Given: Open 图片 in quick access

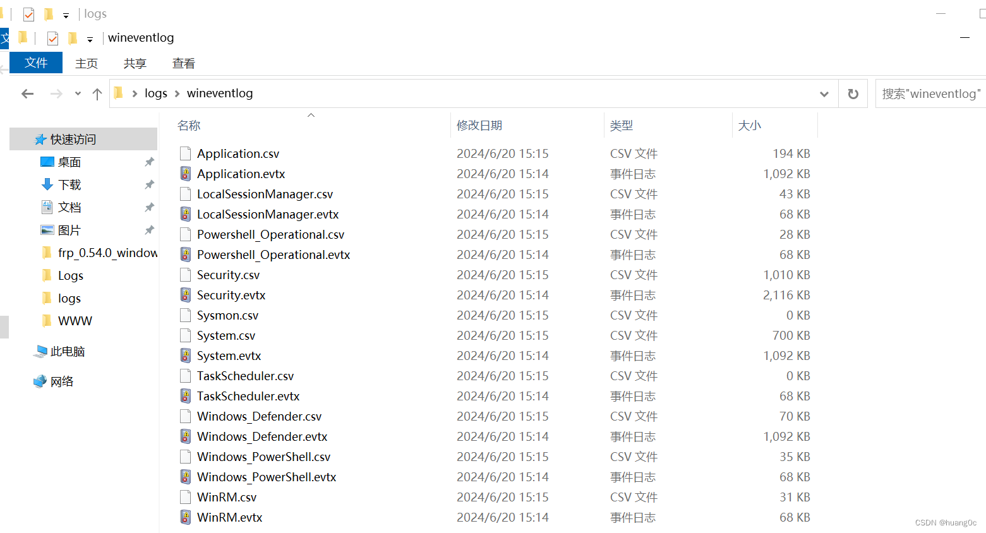Looking at the screenshot, I should pyautogui.click(x=69, y=231).
